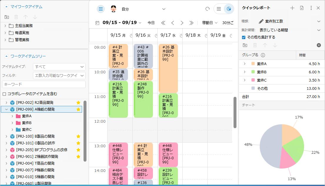Open the 種類 案件別工数 dropdown
325x186 pixels.
click(x=289, y=21)
